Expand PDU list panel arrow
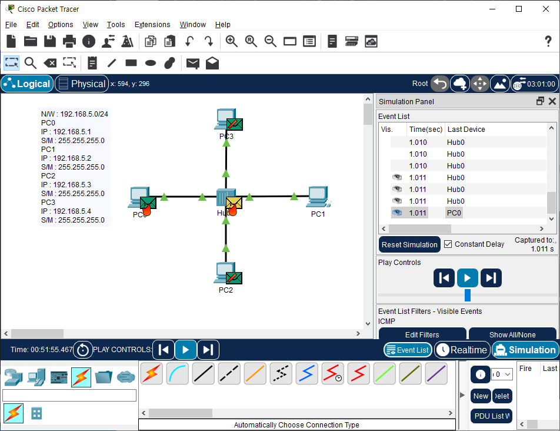This screenshot has height=431, width=560. [x=462, y=395]
